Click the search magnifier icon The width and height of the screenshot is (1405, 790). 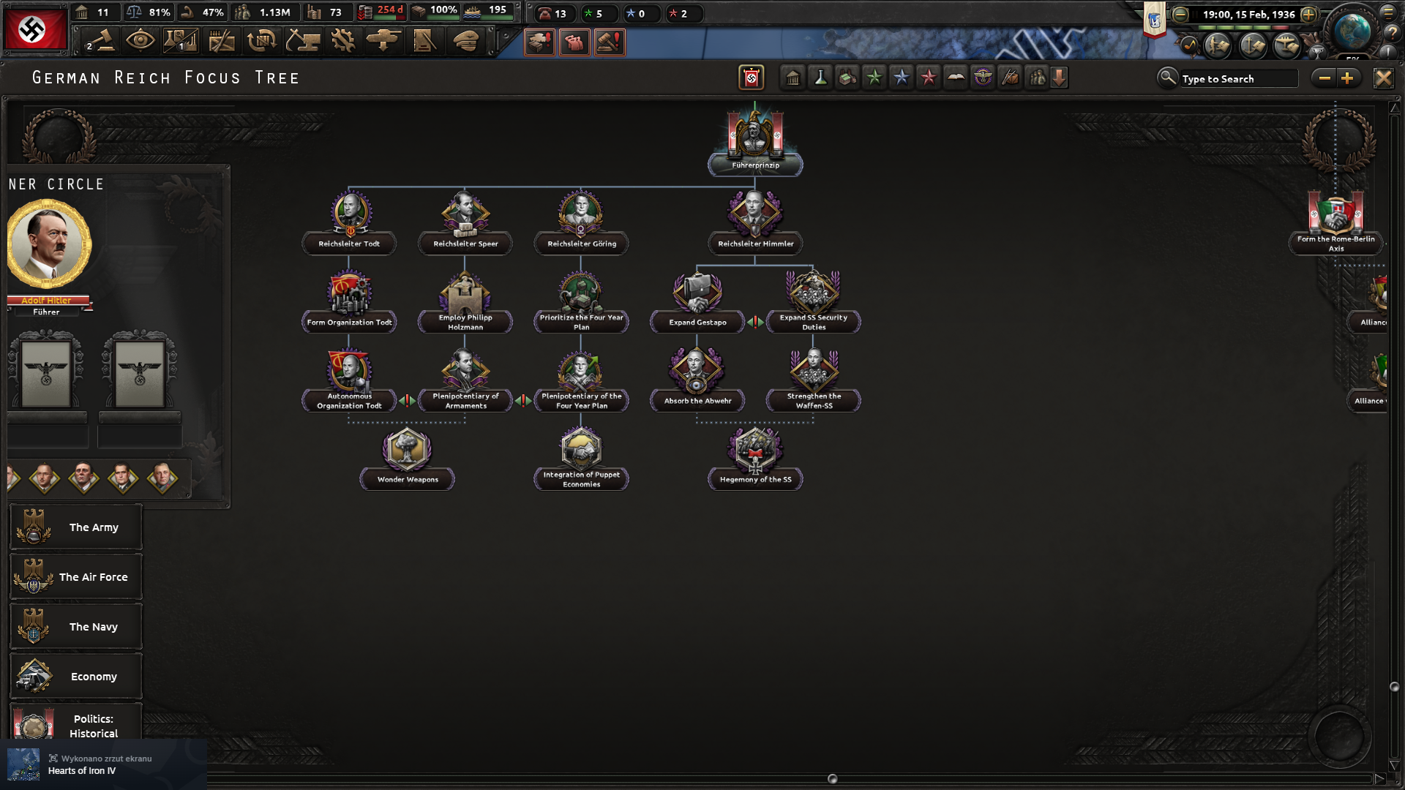pos(1167,77)
